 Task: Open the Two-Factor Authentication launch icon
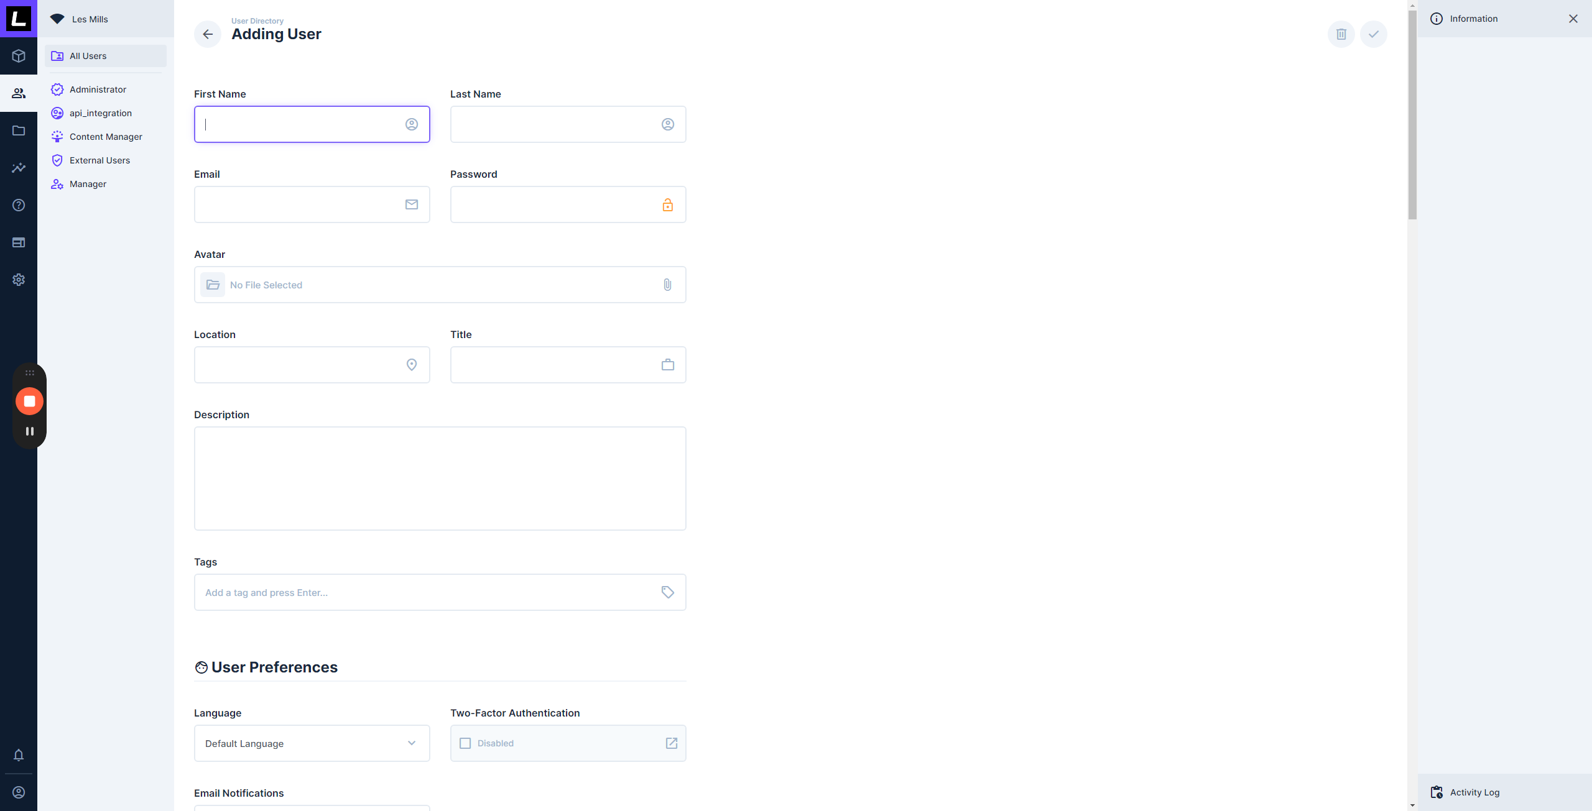click(x=672, y=743)
